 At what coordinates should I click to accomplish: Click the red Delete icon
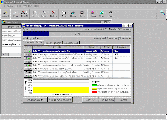click(53, 12)
